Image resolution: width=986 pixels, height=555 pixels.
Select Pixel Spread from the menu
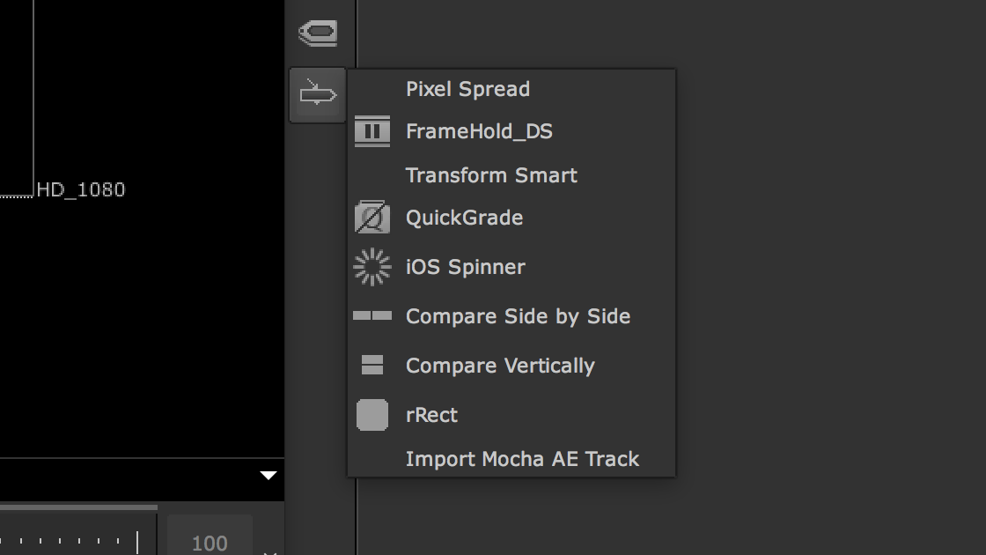(467, 89)
